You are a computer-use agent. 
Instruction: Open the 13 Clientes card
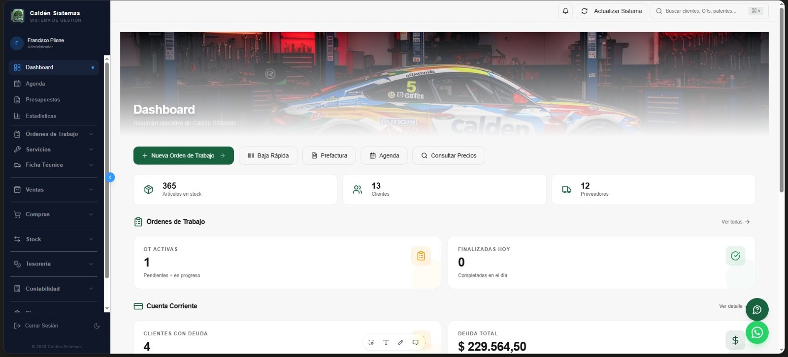coord(444,189)
